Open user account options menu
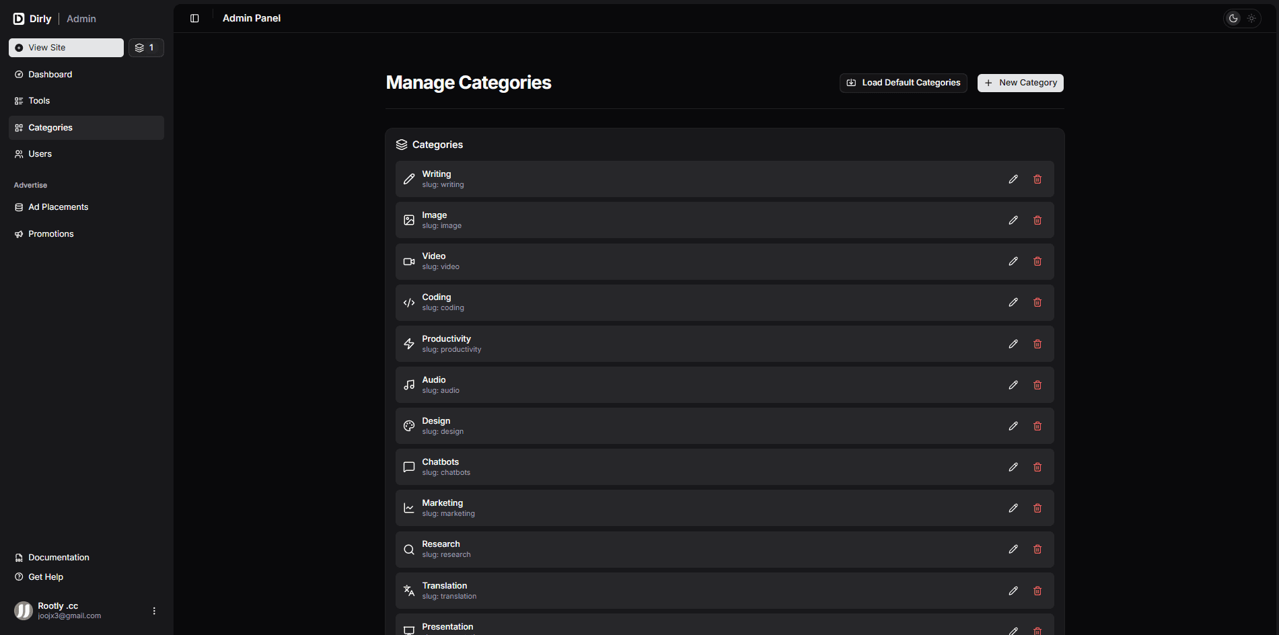The image size is (1279, 635). [x=154, y=611]
